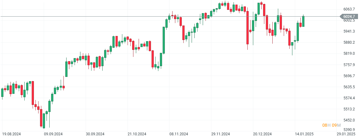
Task: Click the 30.09.2024 time axis label
Action: [95, 134]
